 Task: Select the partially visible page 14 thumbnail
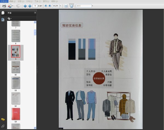(x=16, y=126)
